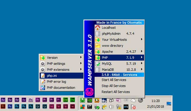Click the Show Desktop monitor icon
Viewport: 191px width, 111px height.
[x=169, y=103]
